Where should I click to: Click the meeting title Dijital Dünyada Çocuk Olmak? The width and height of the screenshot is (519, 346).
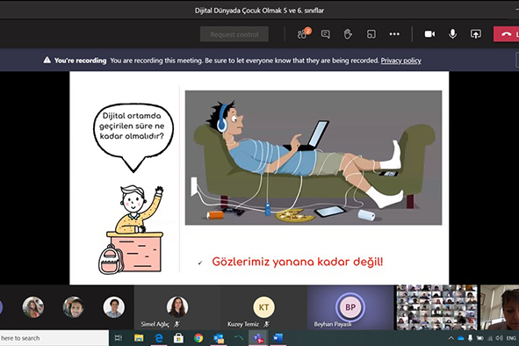[x=259, y=11]
